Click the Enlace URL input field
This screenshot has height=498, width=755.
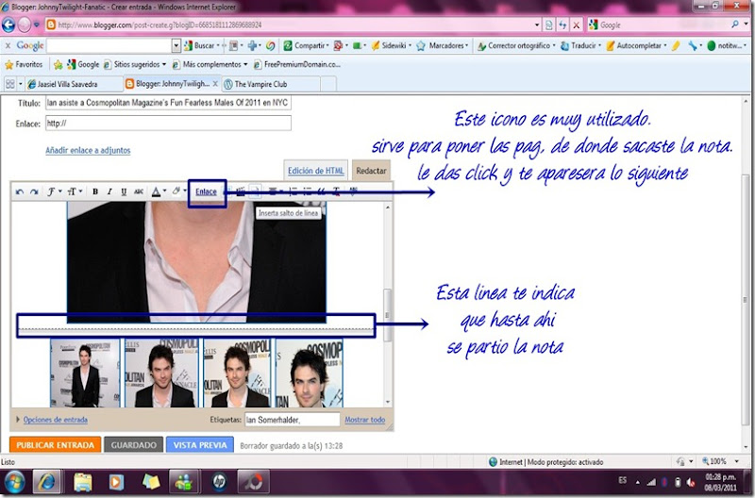tap(169, 124)
